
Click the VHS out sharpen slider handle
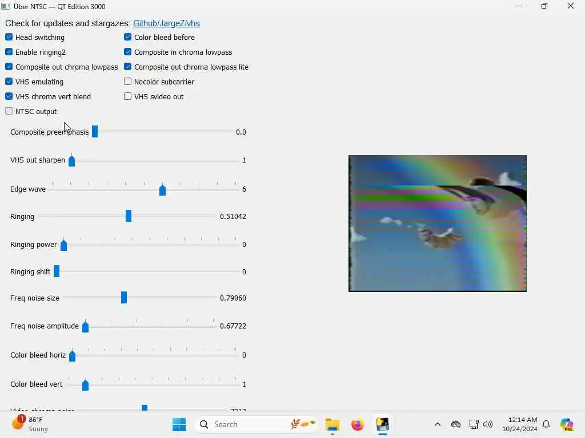[x=71, y=160]
